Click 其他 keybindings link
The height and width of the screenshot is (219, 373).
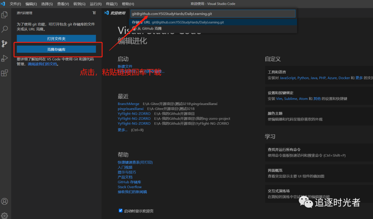[x=317, y=99]
